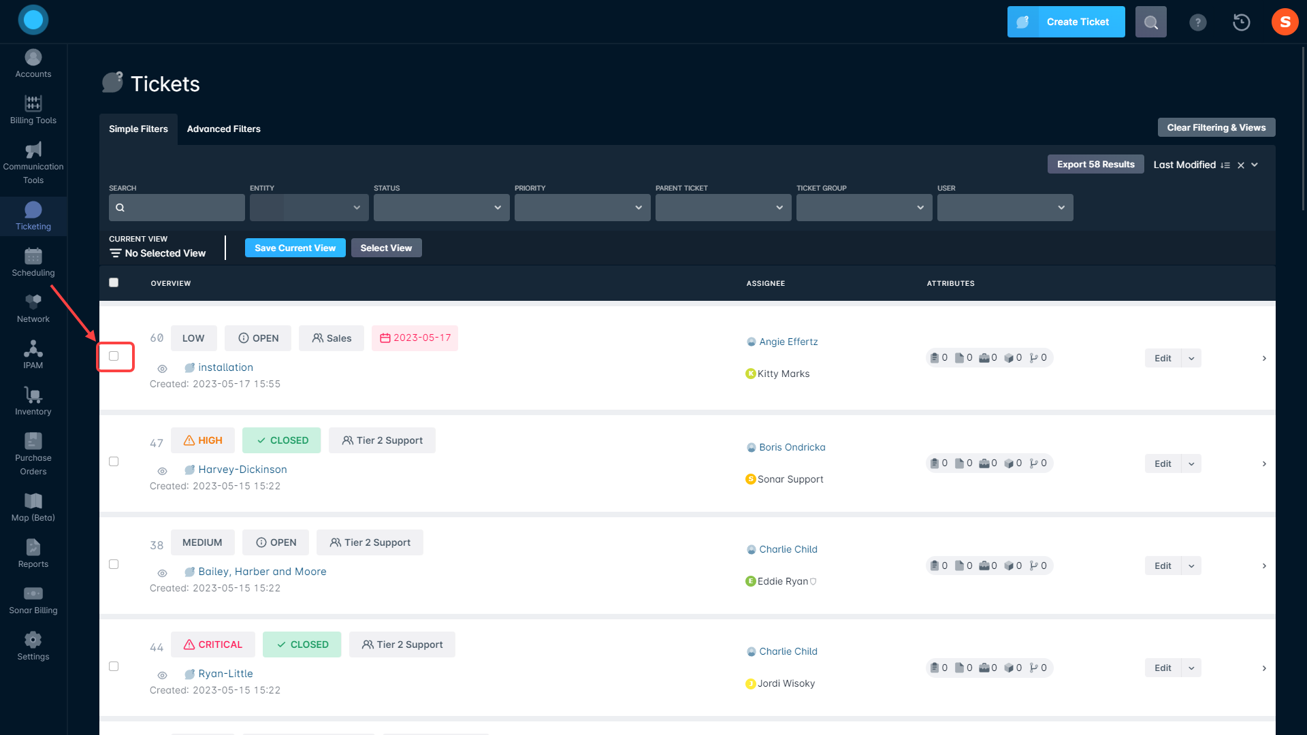The image size is (1307, 735).
Task: Open Boris Ondricka assignee link
Action: click(792, 447)
